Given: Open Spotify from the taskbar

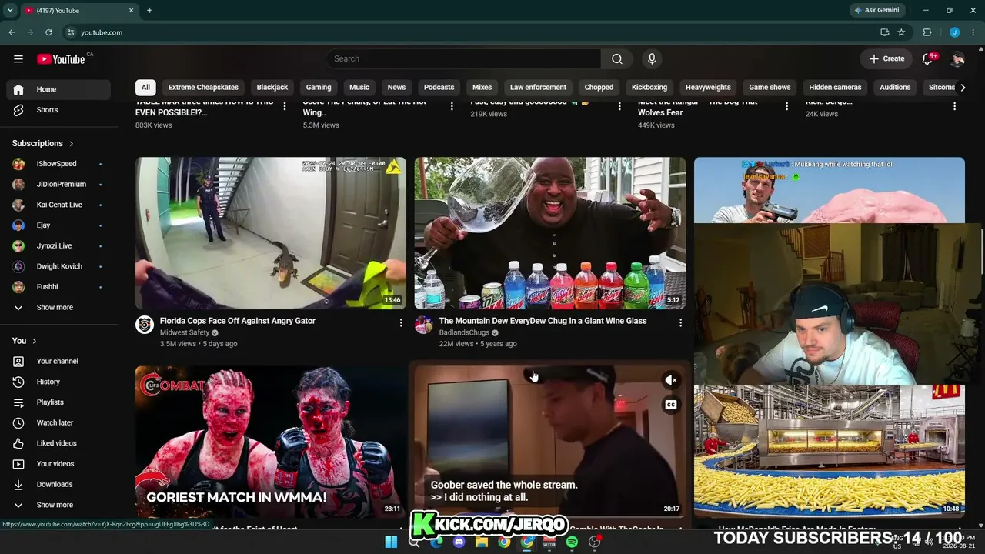Looking at the screenshot, I should point(572,542).
